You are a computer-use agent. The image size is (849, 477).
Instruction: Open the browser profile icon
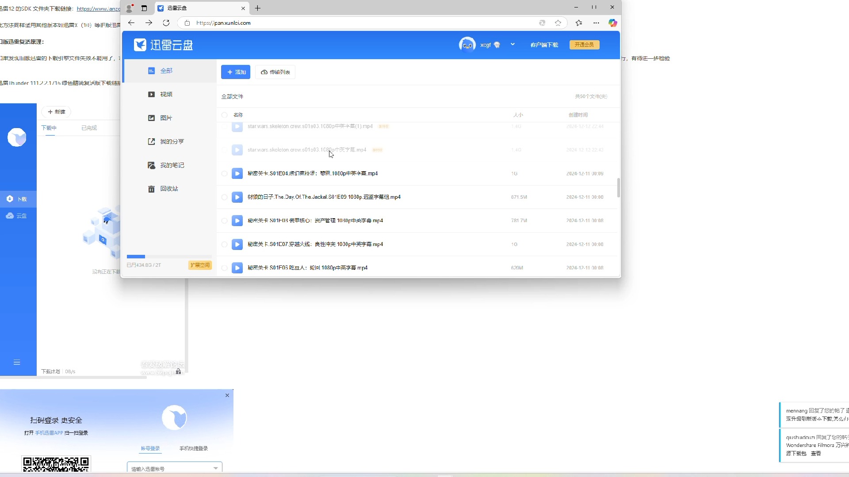tap(130, 8)
